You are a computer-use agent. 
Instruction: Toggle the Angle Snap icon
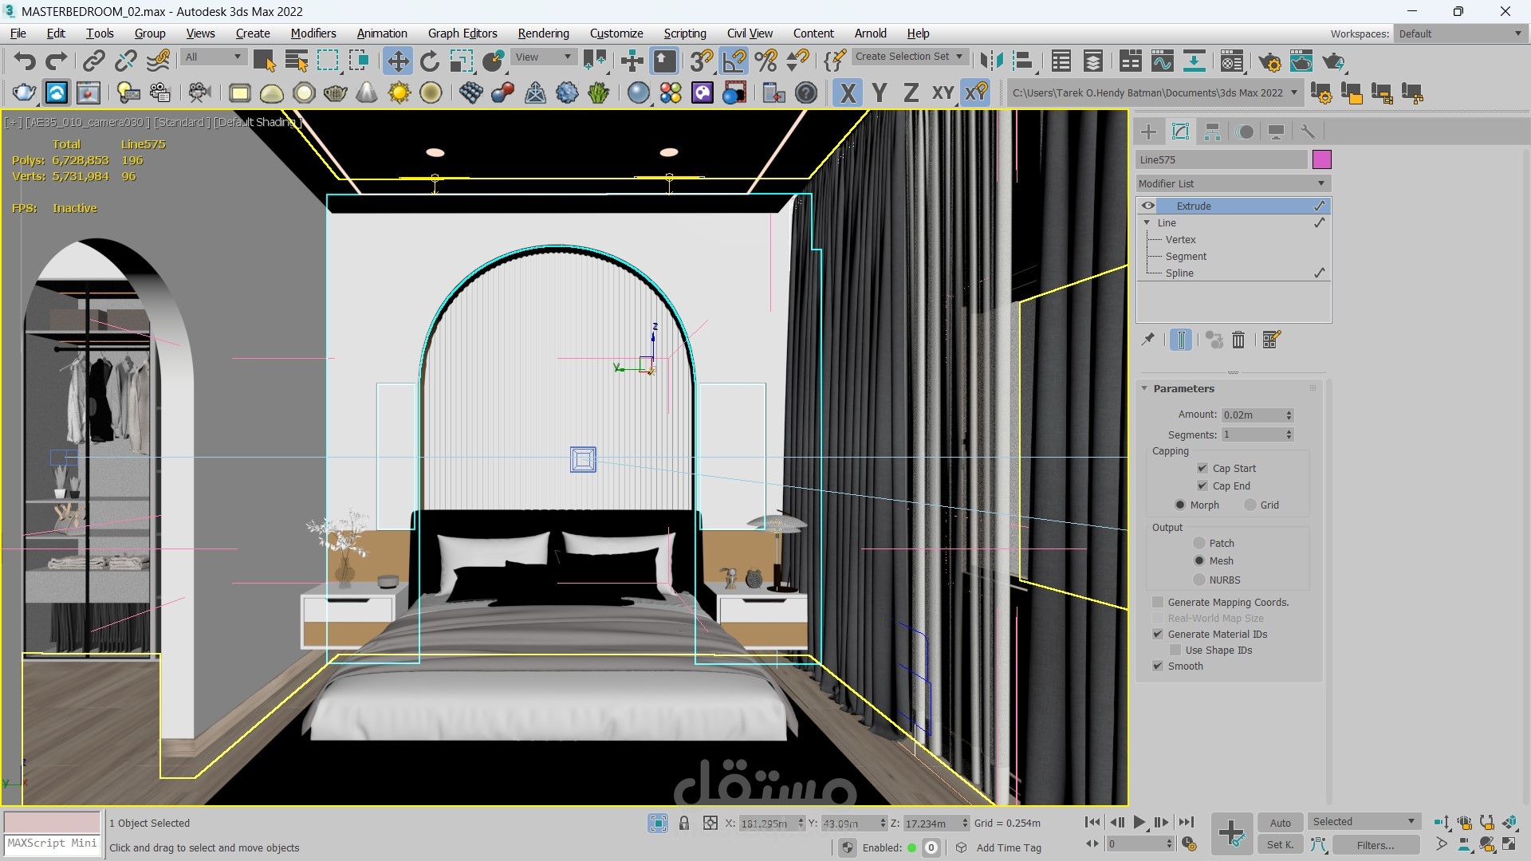point(734,61)
